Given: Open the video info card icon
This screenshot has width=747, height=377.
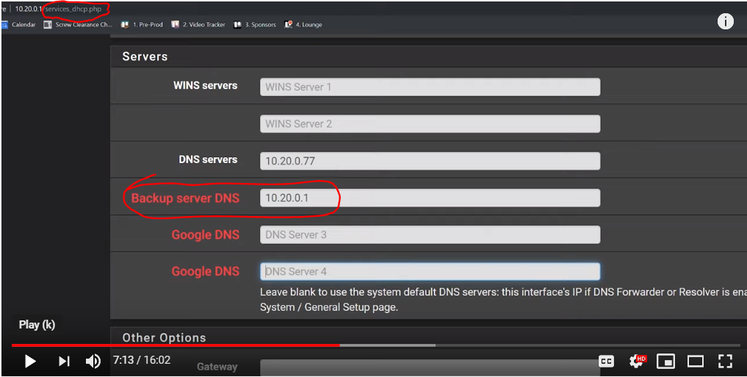Looking at the screenshot, I should 725,21.
